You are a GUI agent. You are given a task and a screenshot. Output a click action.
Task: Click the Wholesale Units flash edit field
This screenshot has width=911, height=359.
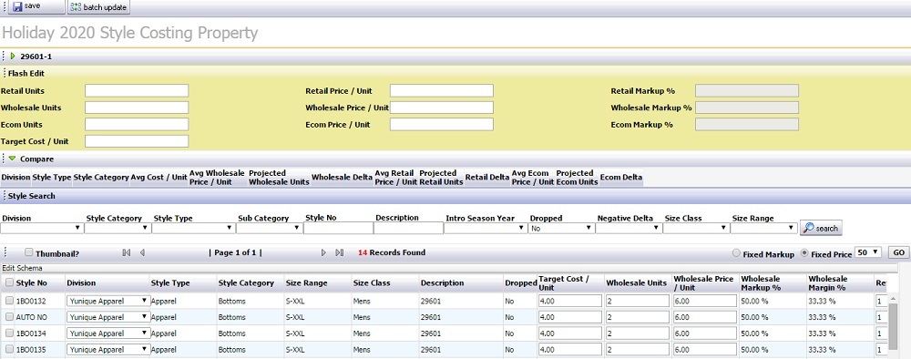pos(137,108)
